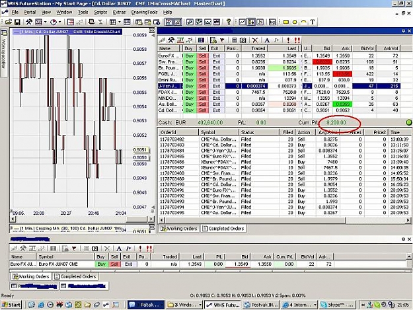Save with the floppy disk toolbar icon
413x310 pixels.
[17, 22]
